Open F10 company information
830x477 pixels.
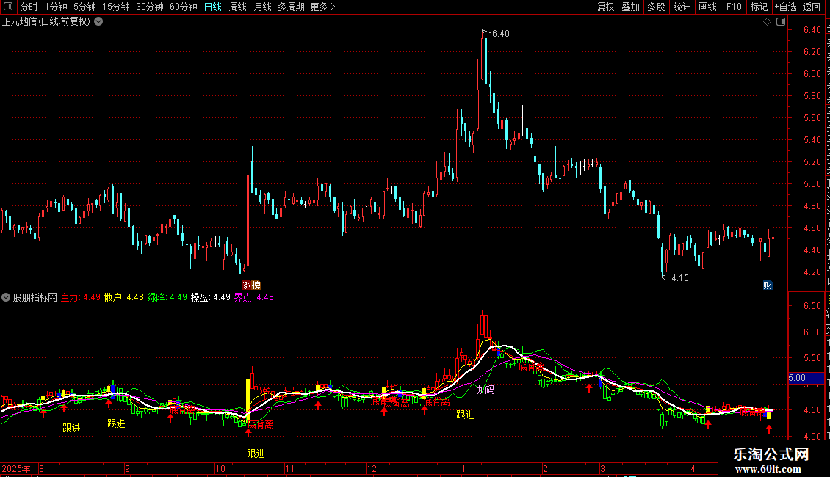pyautogui.click(x=733, y=7)
